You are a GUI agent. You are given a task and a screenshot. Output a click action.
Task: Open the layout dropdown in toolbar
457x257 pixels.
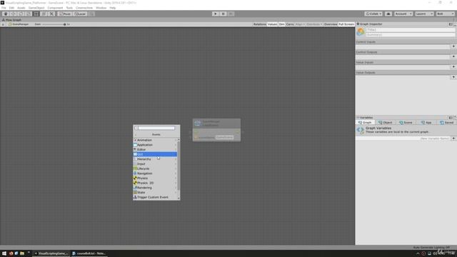(445, 14)
